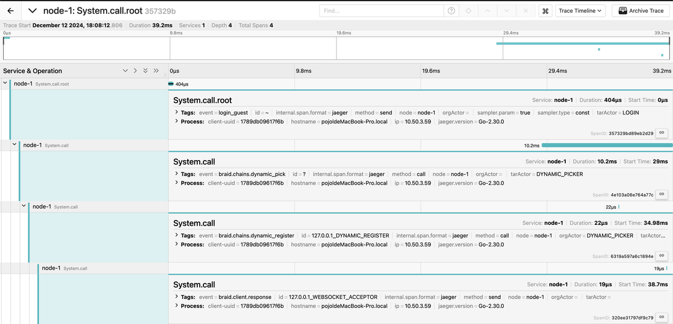Viewport: 673px width, 324px height.
Task: Click the 404µs root span bar
Action: click(x=171, y=83)
